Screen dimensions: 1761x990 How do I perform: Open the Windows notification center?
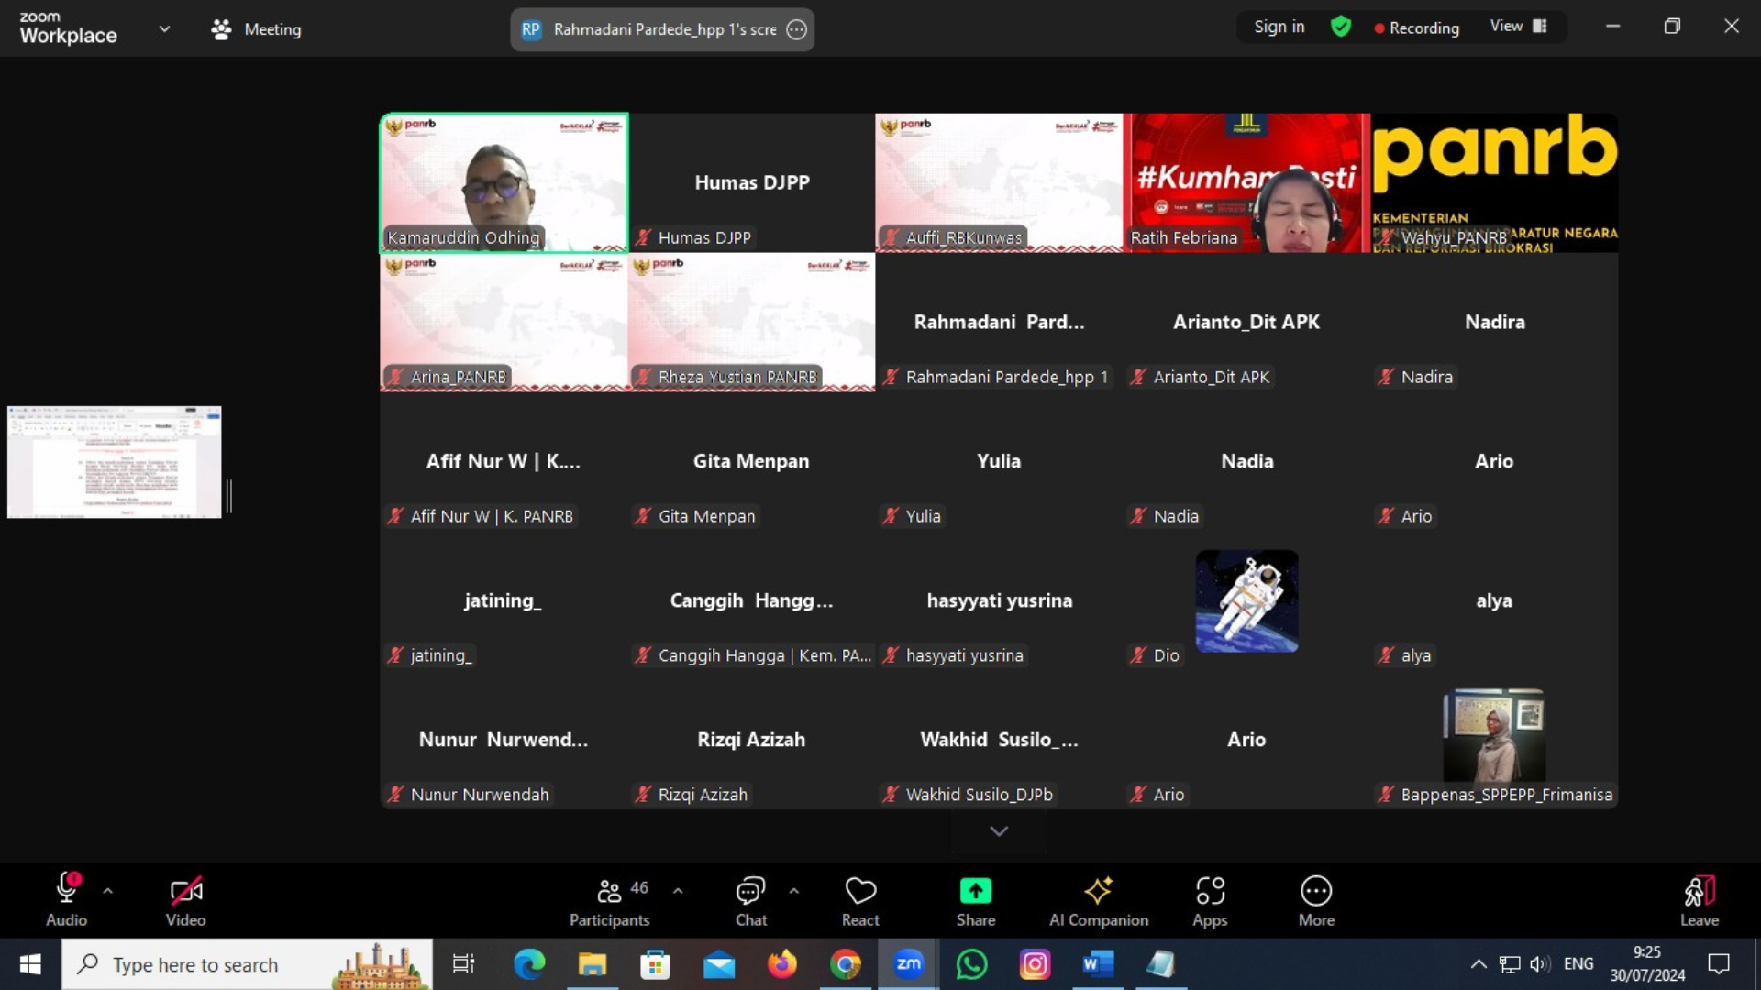[1719, 964]
